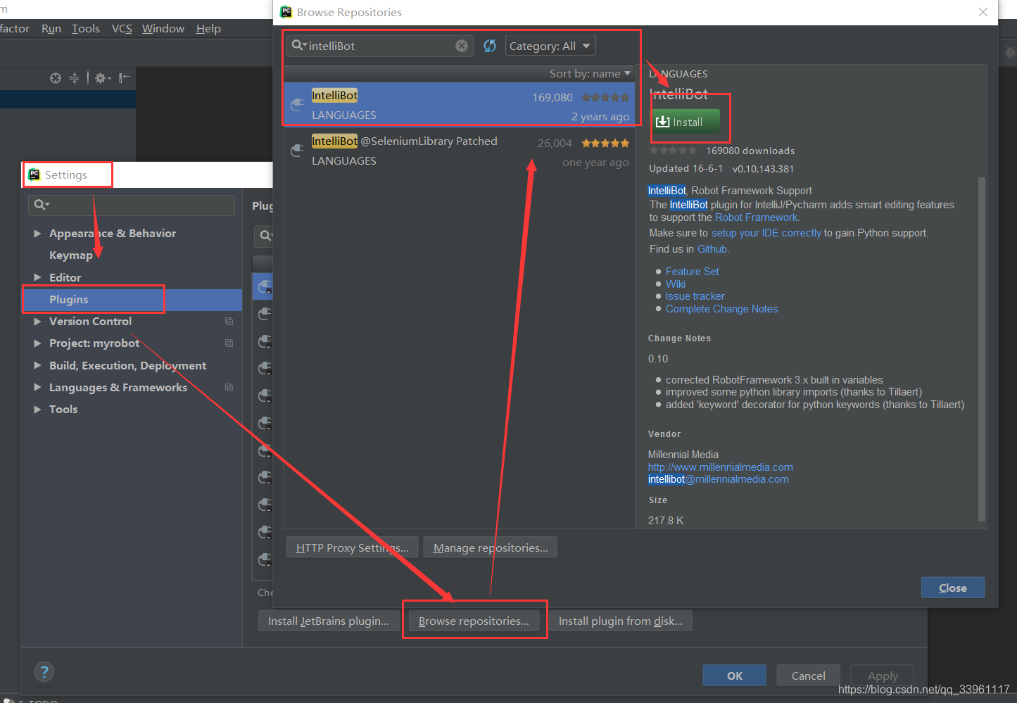Click the intellibot@millennialmedia.com email link
This screenshot has height=703, width=1017.
coord(719,479)
